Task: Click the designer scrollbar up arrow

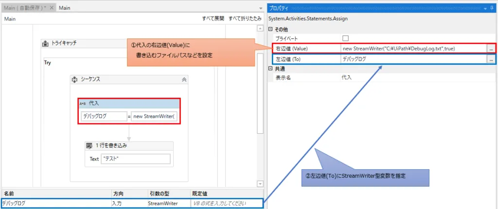Action: tap(260, 29)
